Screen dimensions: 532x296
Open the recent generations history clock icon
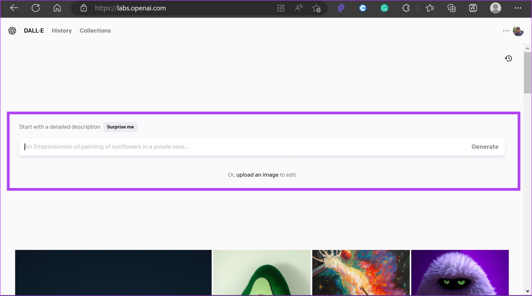click(x=508, y=58)
